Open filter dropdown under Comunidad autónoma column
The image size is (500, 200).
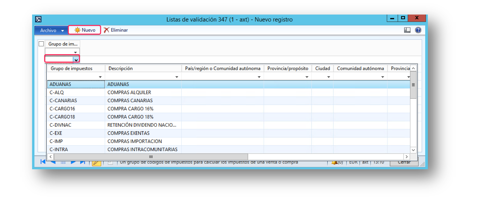tap(383, 77)
